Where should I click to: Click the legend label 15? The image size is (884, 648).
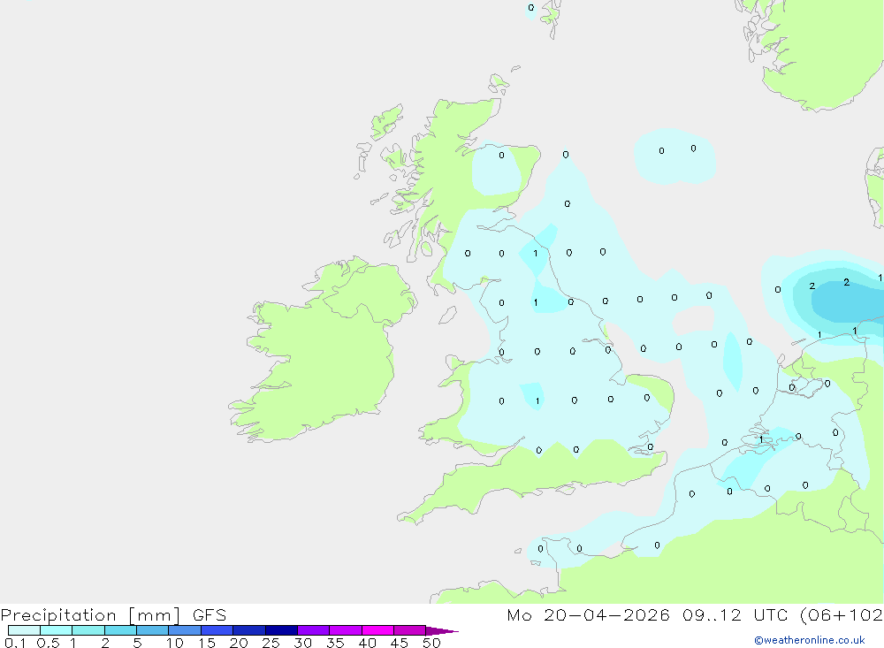pyautogui.click(x=207, y=643)
